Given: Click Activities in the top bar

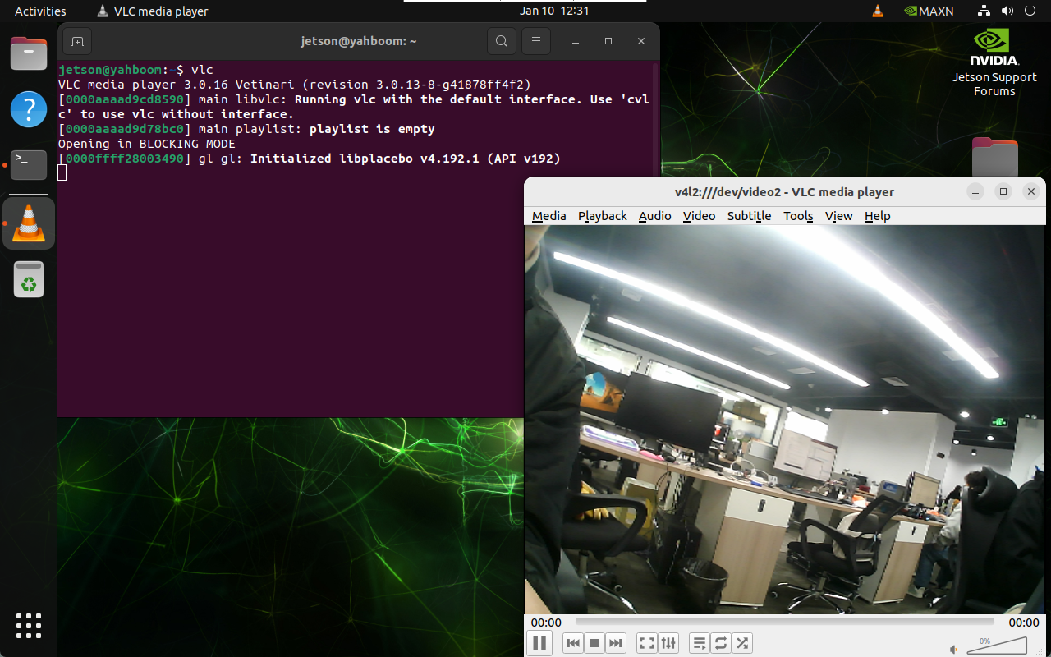Looking at the screenshot, I should [x=40, y=11].
